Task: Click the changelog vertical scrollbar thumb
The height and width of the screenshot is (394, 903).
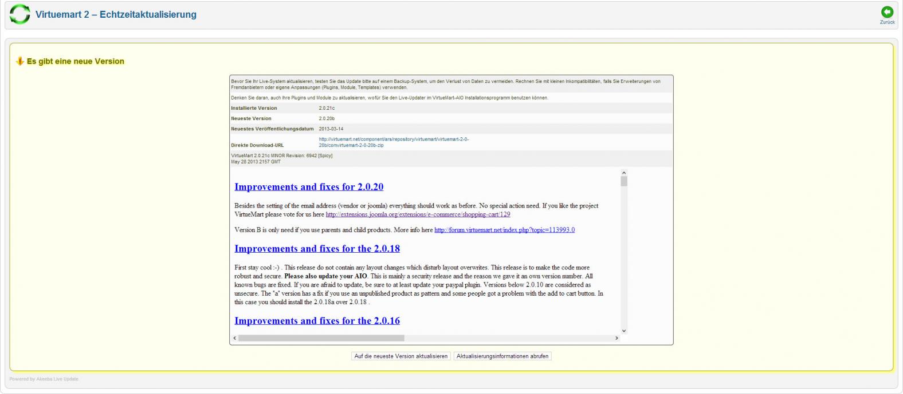Action: click(624, 181)
